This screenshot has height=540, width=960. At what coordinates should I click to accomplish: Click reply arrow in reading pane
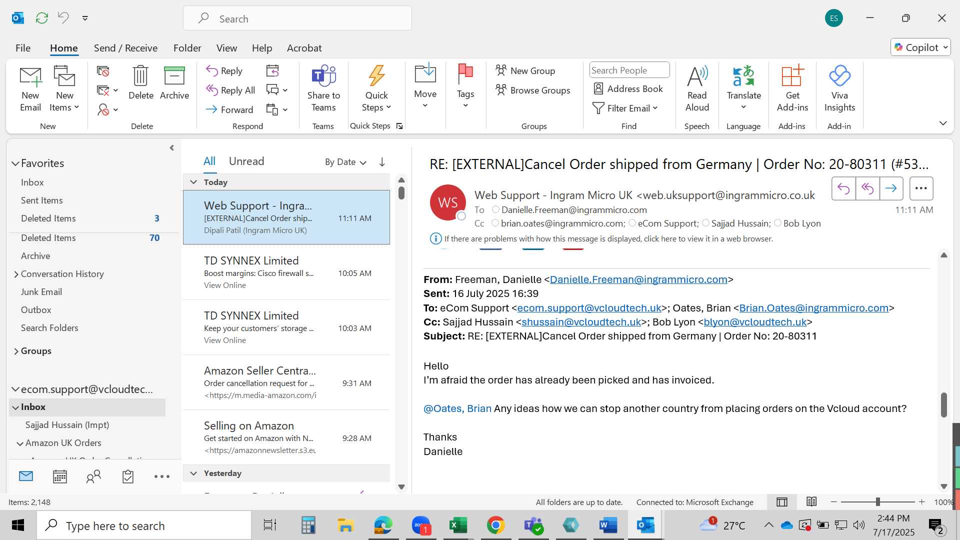[x=843, y=188]
